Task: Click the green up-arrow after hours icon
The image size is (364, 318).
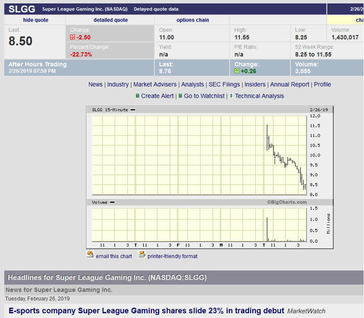Action: [237, 71]
